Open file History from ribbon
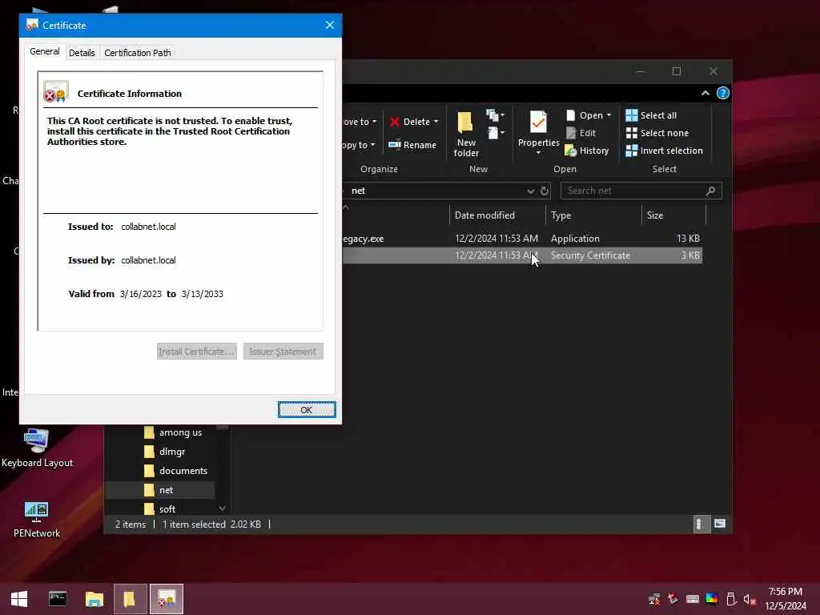This screenshot has height=615, width=820. tap(587, 151)
